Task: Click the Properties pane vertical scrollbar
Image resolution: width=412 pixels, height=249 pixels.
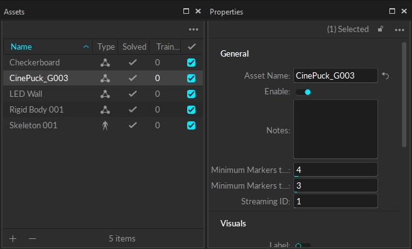Action: tap(404, 95)
